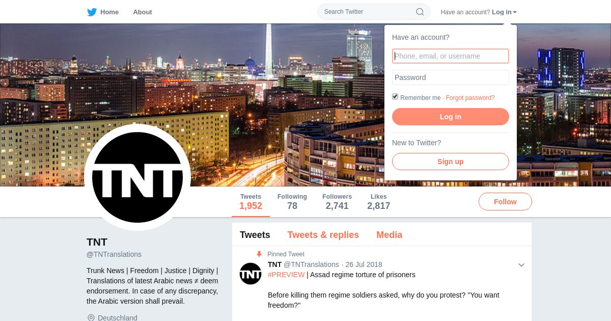Switch to Tweets & replies tab

click(x=323, y=235)
